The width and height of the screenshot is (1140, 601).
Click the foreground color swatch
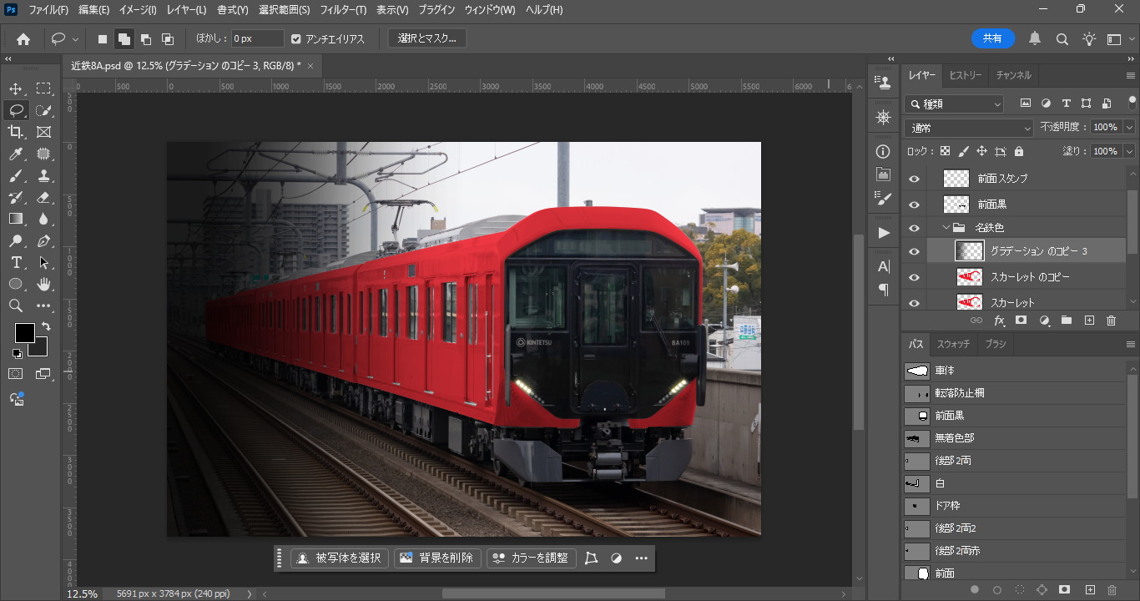coord(24,333)
